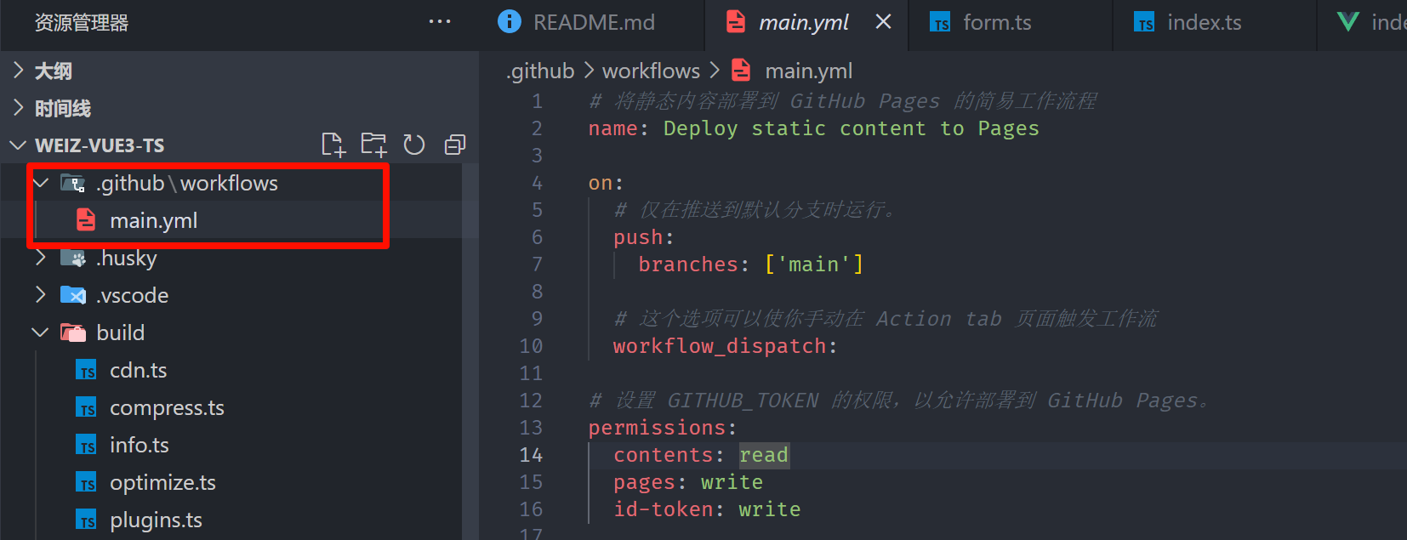Screen dimensions: 1407x540
Task: Click 'permissions:' key on line 13
Action: [x=663, y=428]
